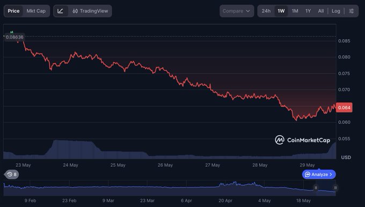Open the TradingView chart mode
Screen dimensions: 365x207
point(90,11)
